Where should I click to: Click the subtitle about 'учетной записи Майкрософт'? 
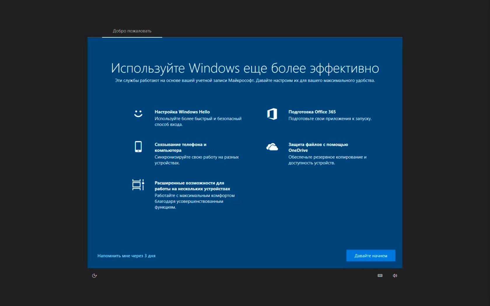[245, 80]
